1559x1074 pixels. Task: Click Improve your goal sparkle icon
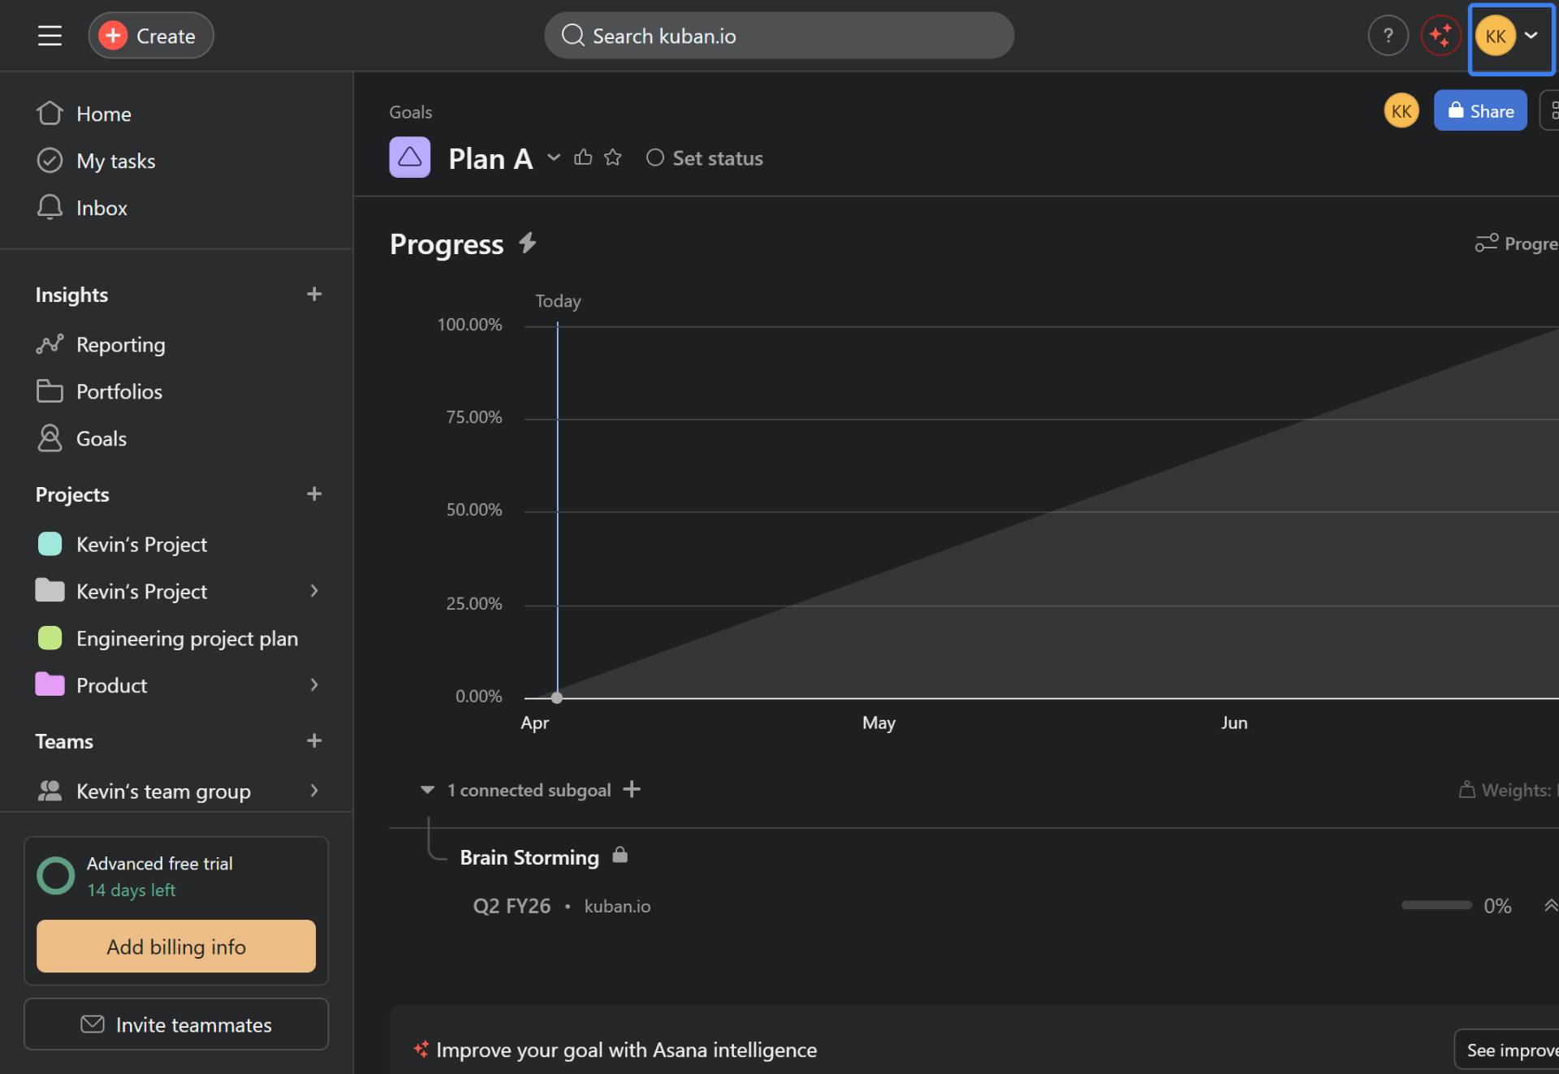[x=421, y=1049]
